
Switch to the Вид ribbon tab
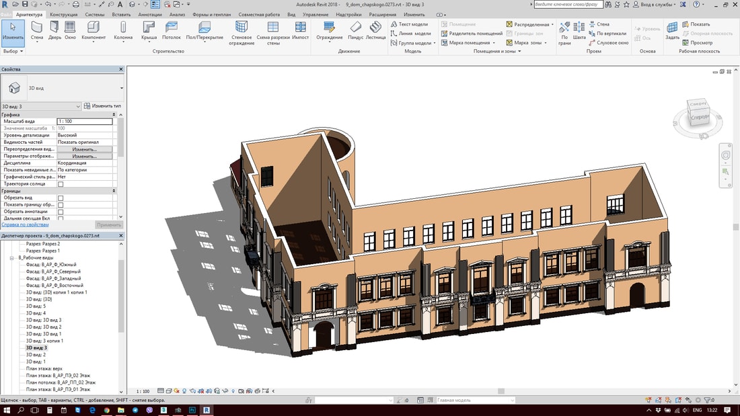tap(291, 14)
